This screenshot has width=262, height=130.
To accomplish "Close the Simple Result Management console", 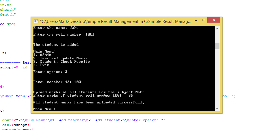I will point(214,20).
